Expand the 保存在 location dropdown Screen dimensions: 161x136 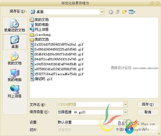point(102,12)
